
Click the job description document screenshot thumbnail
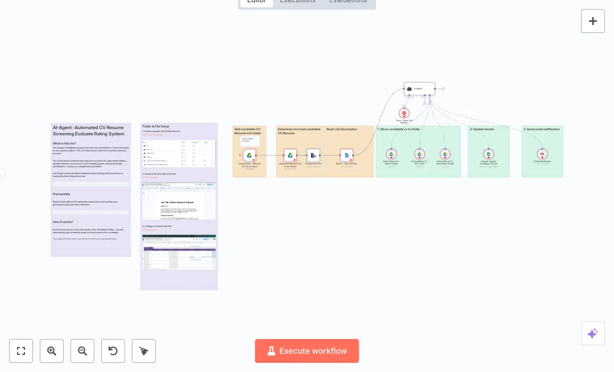tap(179, 201)
